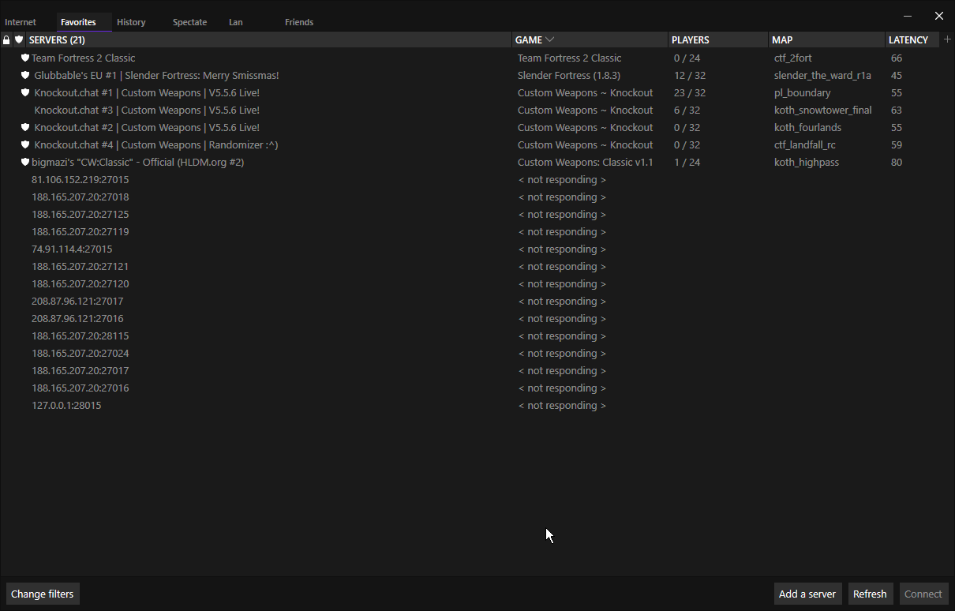
Task: Click the 12 / 32 players value
Action: click(x=690, y=75)
